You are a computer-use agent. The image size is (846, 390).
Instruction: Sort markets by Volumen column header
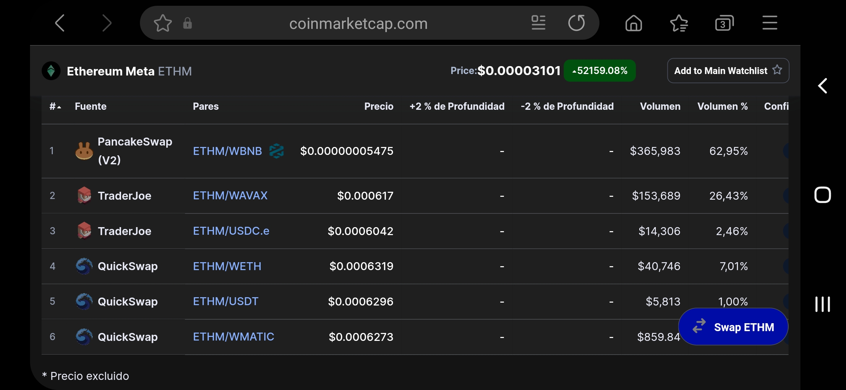(660, 107)
